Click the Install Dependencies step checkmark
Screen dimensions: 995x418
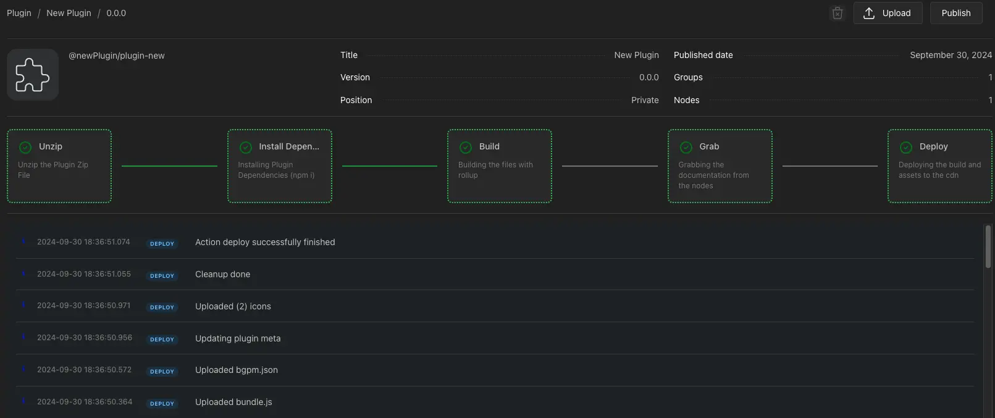(246, 147)
